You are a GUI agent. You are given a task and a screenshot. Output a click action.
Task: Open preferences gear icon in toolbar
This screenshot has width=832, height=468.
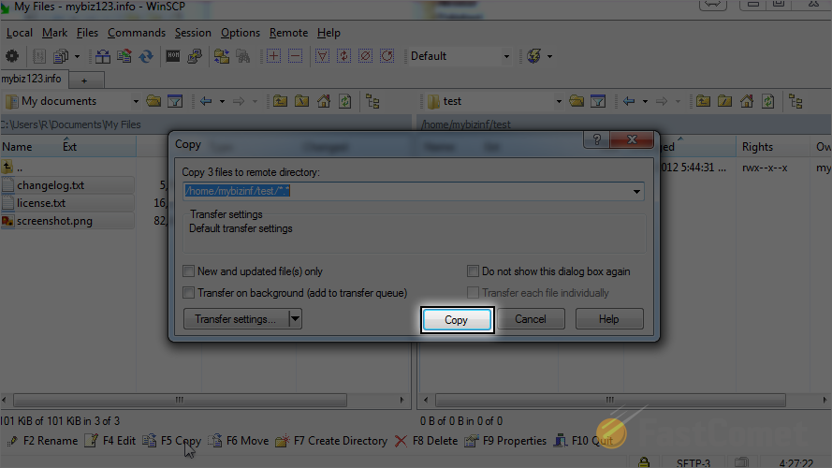tap(11, 56)
